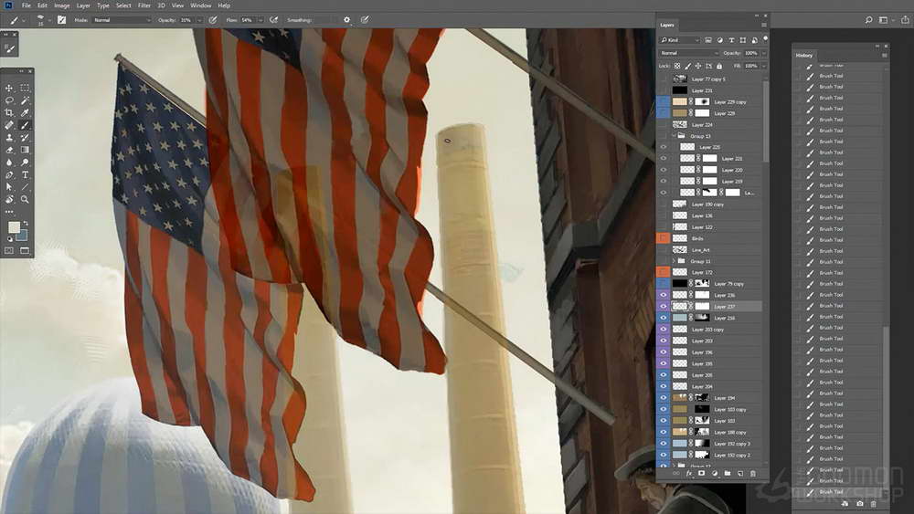Select the Gradient tool
914x514 pixels.
pos(25,151)
